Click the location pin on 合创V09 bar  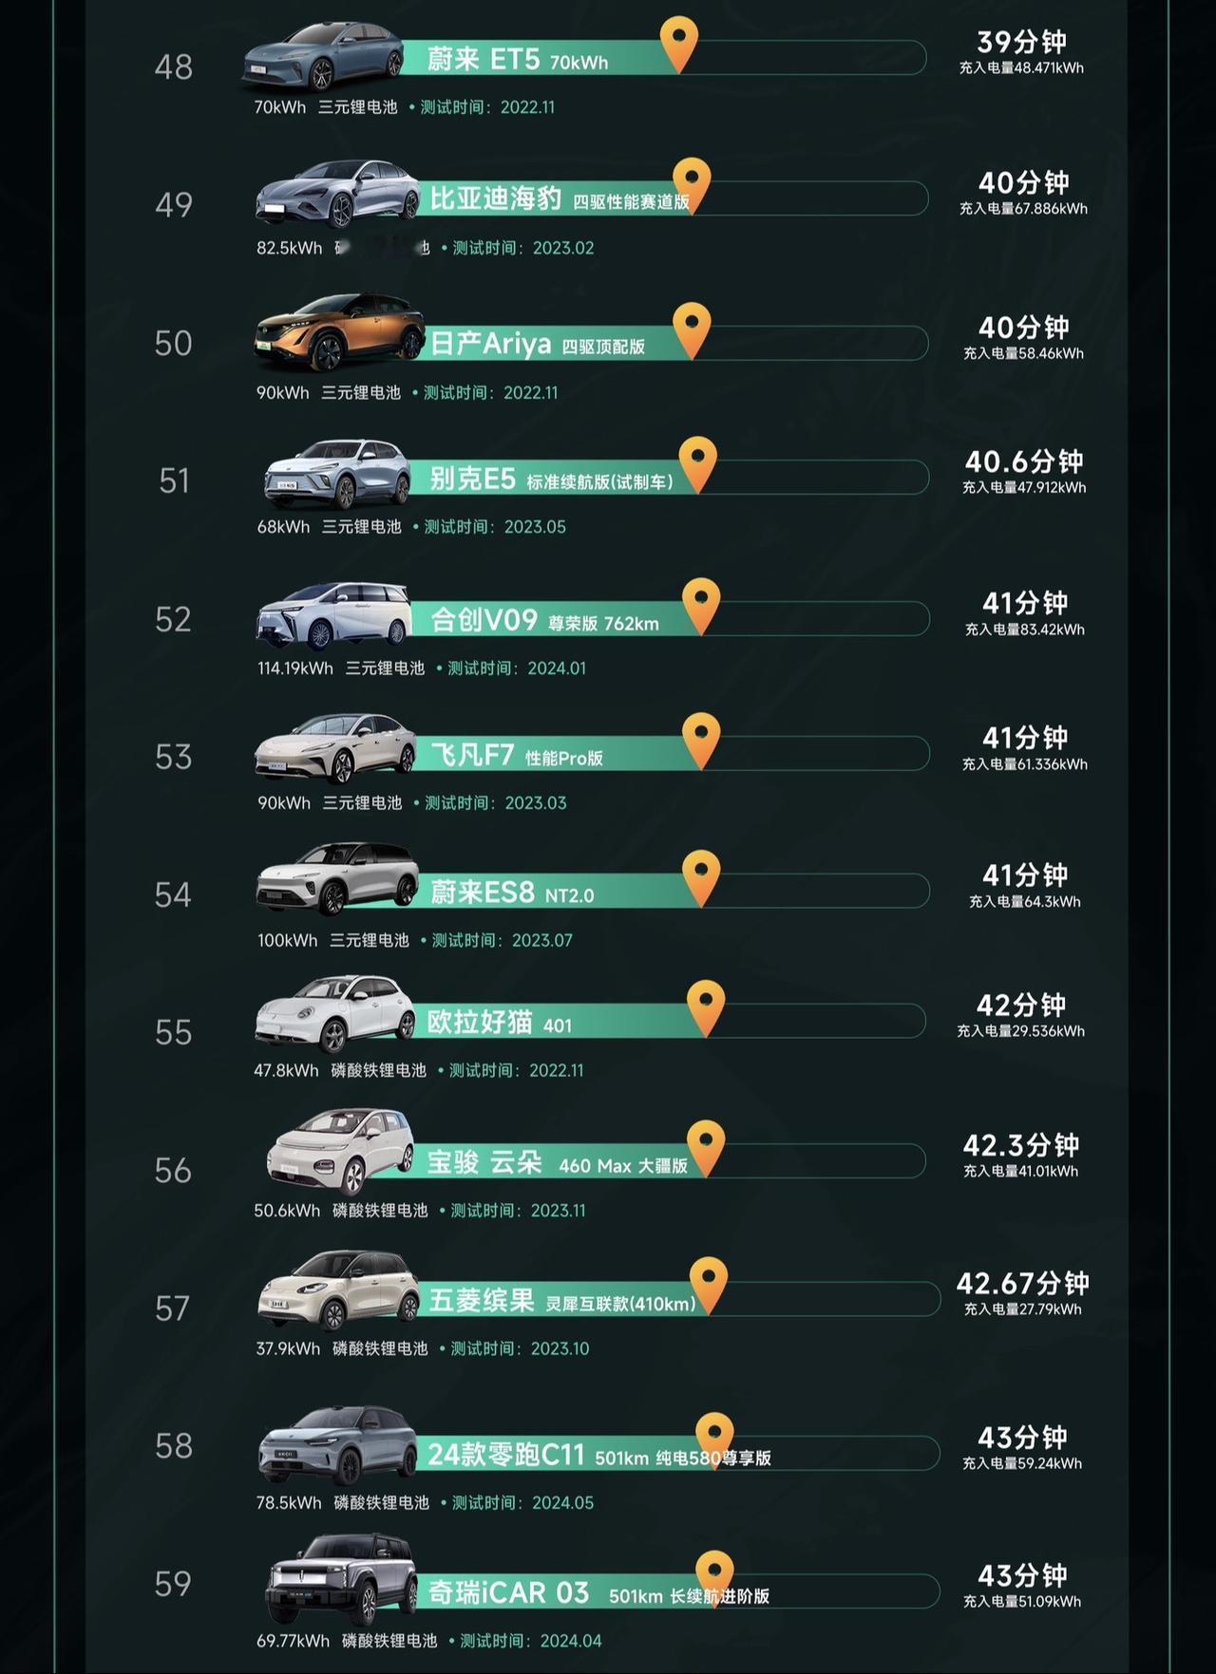pyautogui.click(x=701, y=605)
